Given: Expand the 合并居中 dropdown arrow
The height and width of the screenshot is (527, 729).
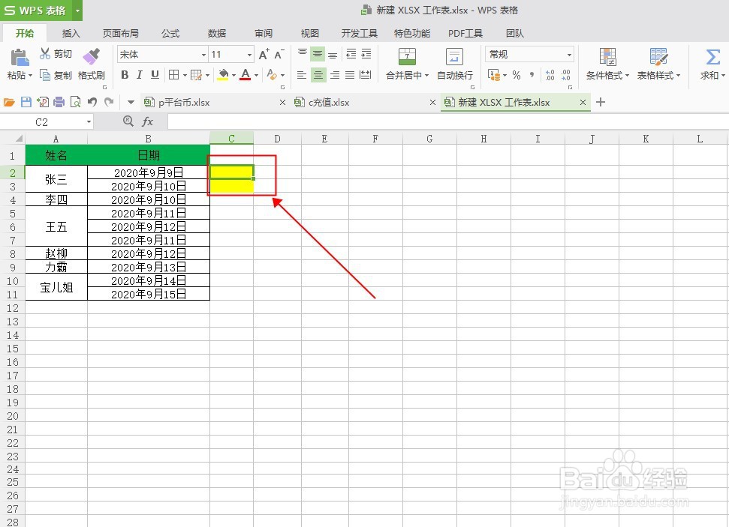Looking at the screenshot, I should [426, 75].
